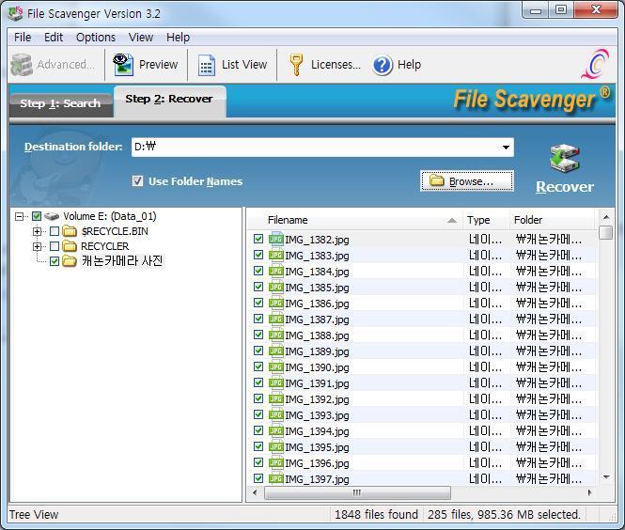
Task: Click the Advanced disk icon in toolbar
Action: tap(22, 65)
